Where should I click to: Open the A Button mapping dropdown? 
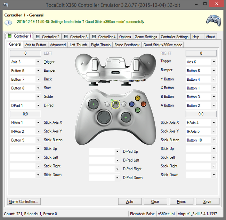pos(214,105)
